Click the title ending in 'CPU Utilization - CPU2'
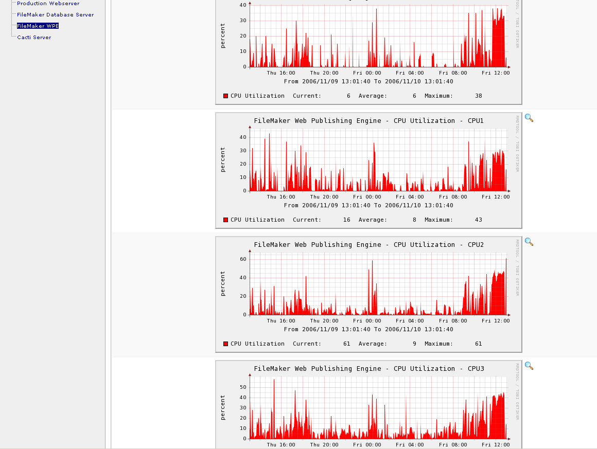 368,245
